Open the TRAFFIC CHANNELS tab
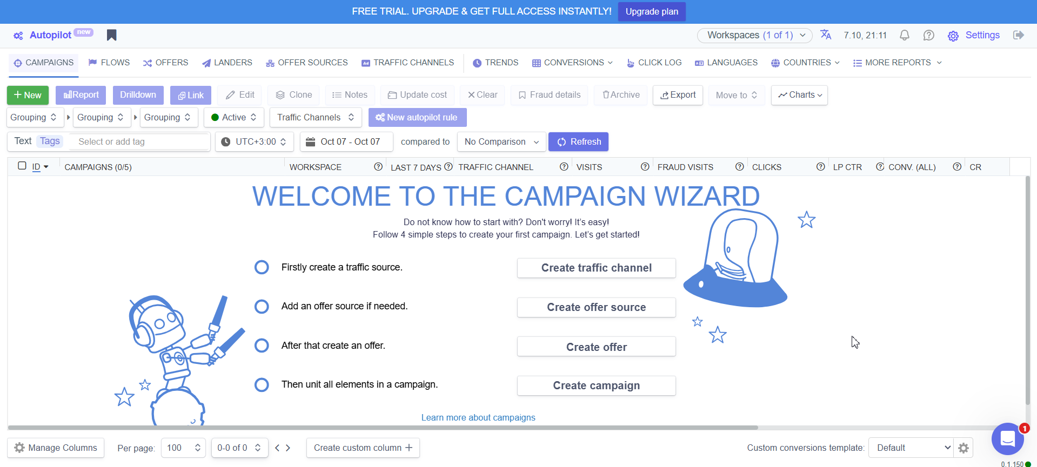Image resolution: width=1037 pixels, height=467 pixels. [x=407, y=63]
